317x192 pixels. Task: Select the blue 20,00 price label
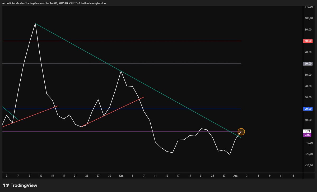(308, 109)
